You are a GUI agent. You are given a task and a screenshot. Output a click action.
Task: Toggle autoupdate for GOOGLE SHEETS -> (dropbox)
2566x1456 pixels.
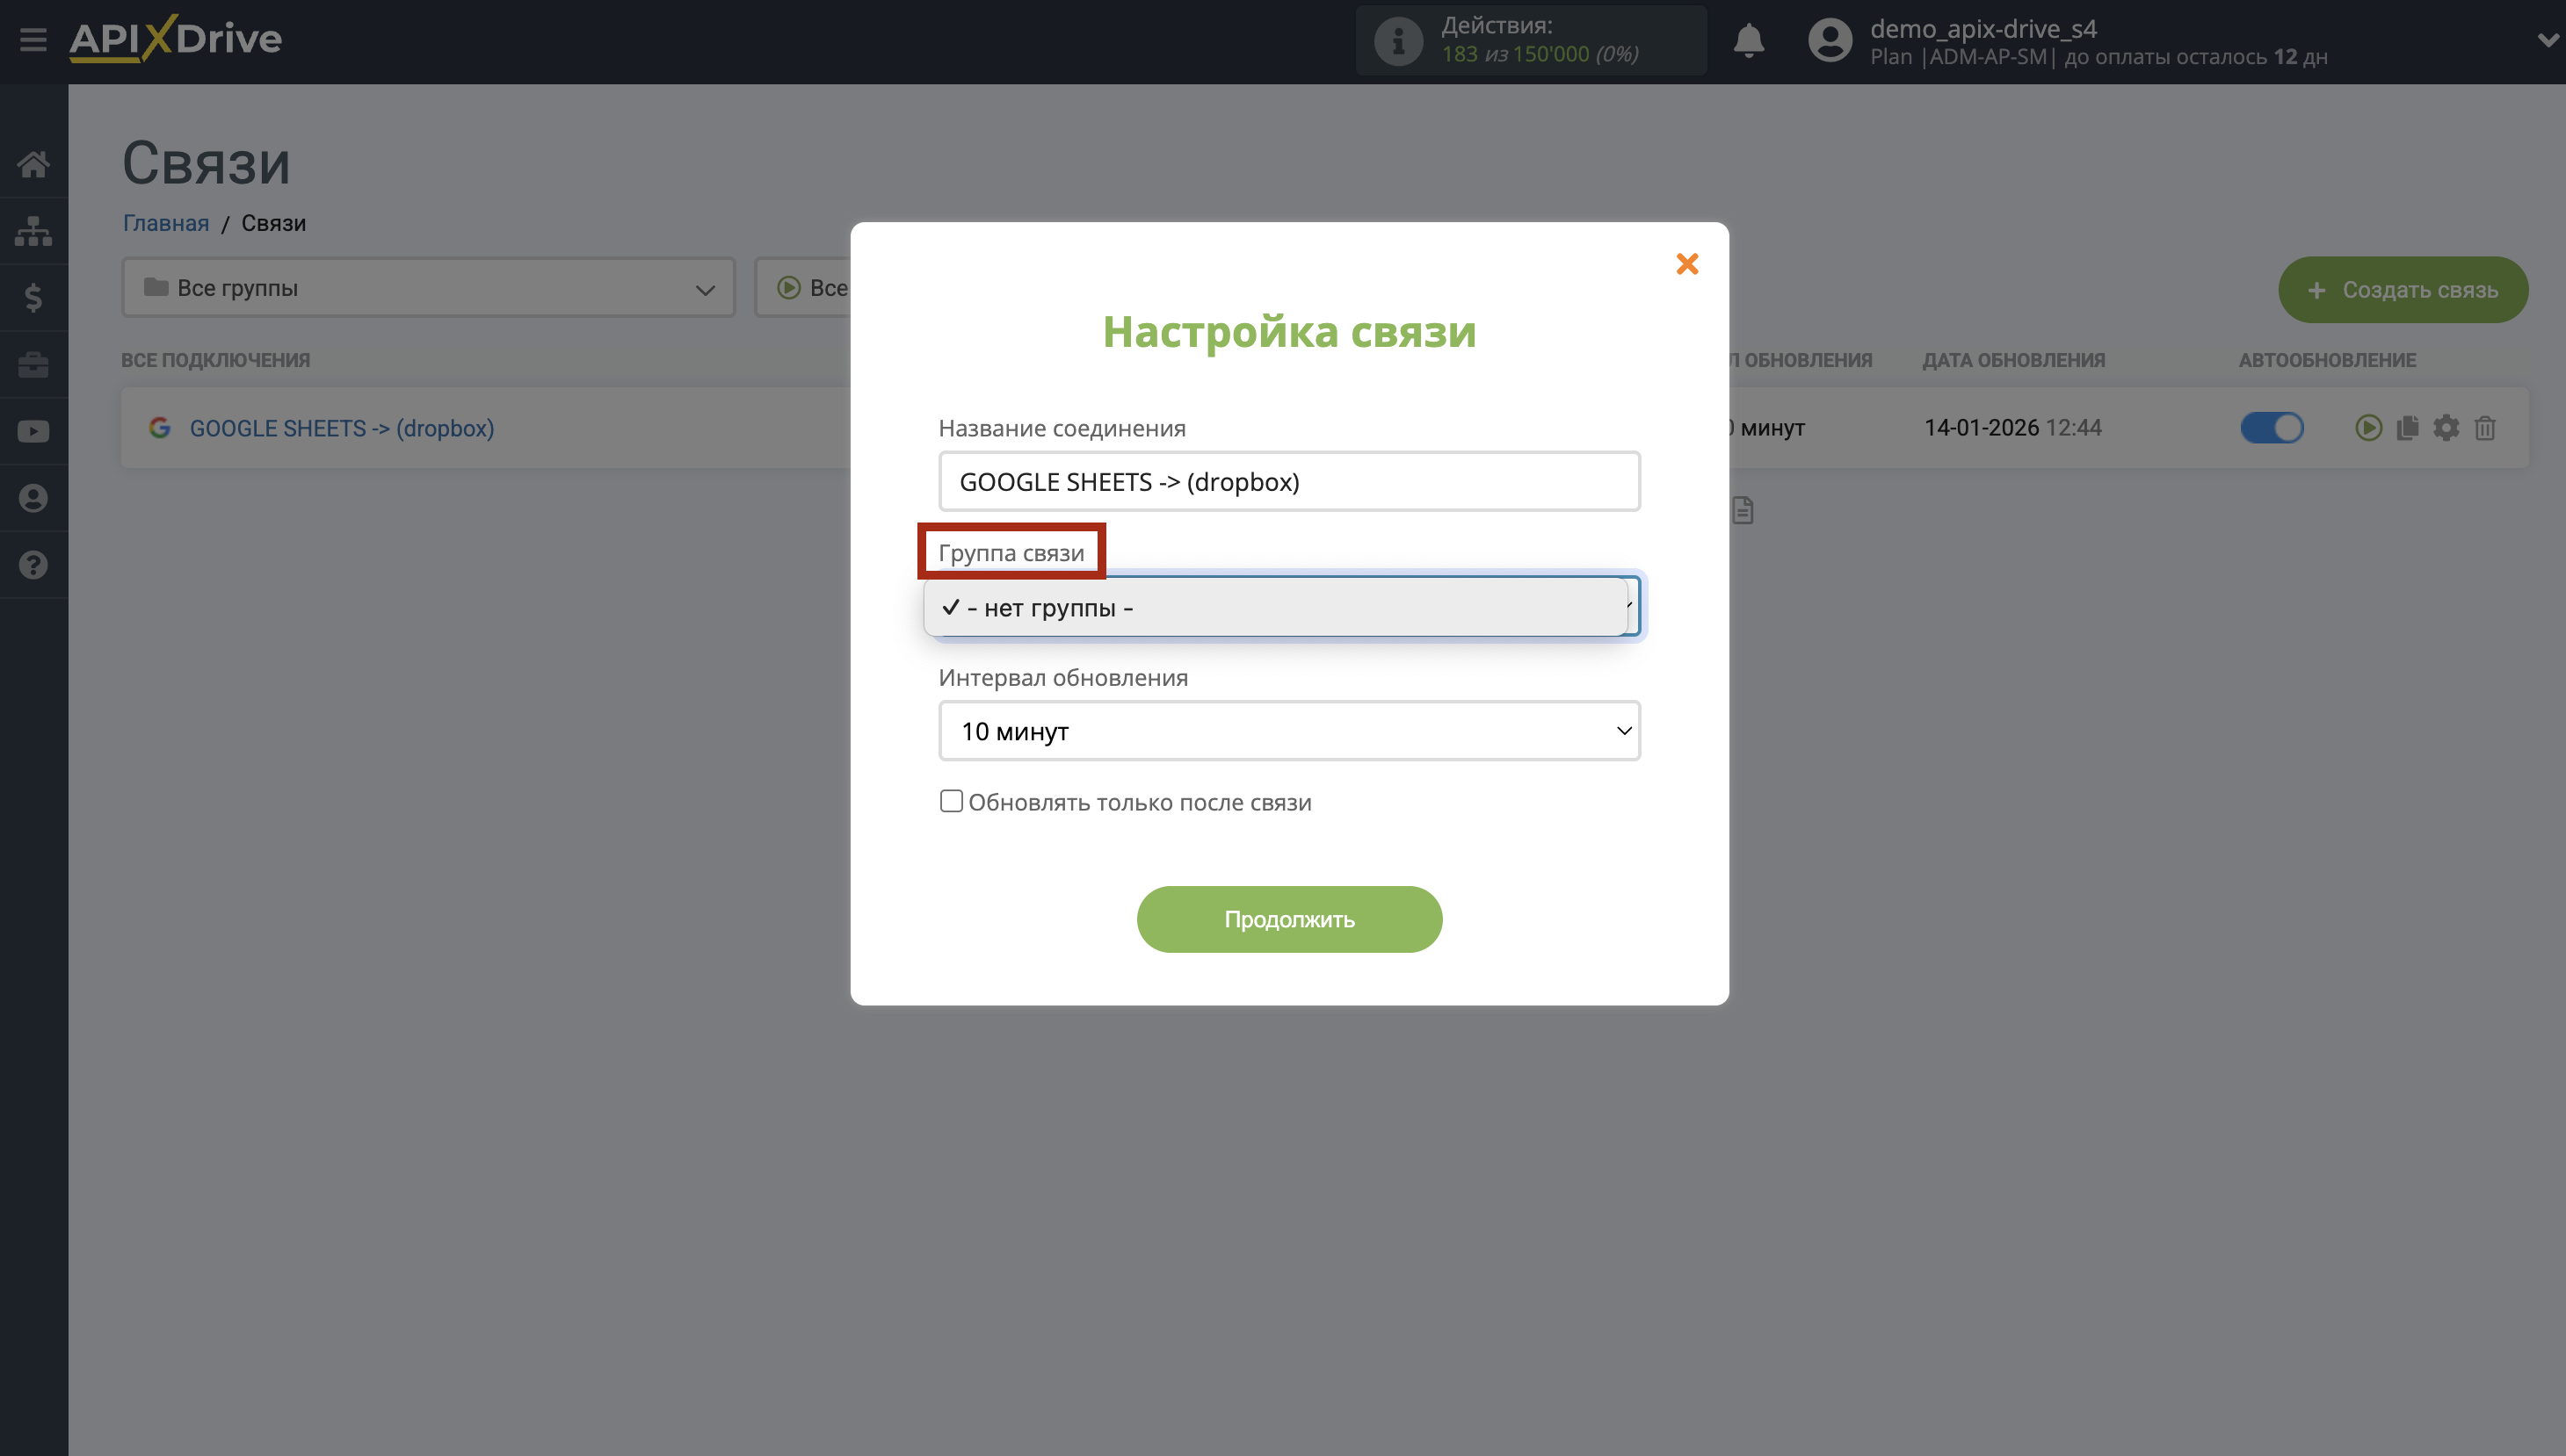(2272, 428)
